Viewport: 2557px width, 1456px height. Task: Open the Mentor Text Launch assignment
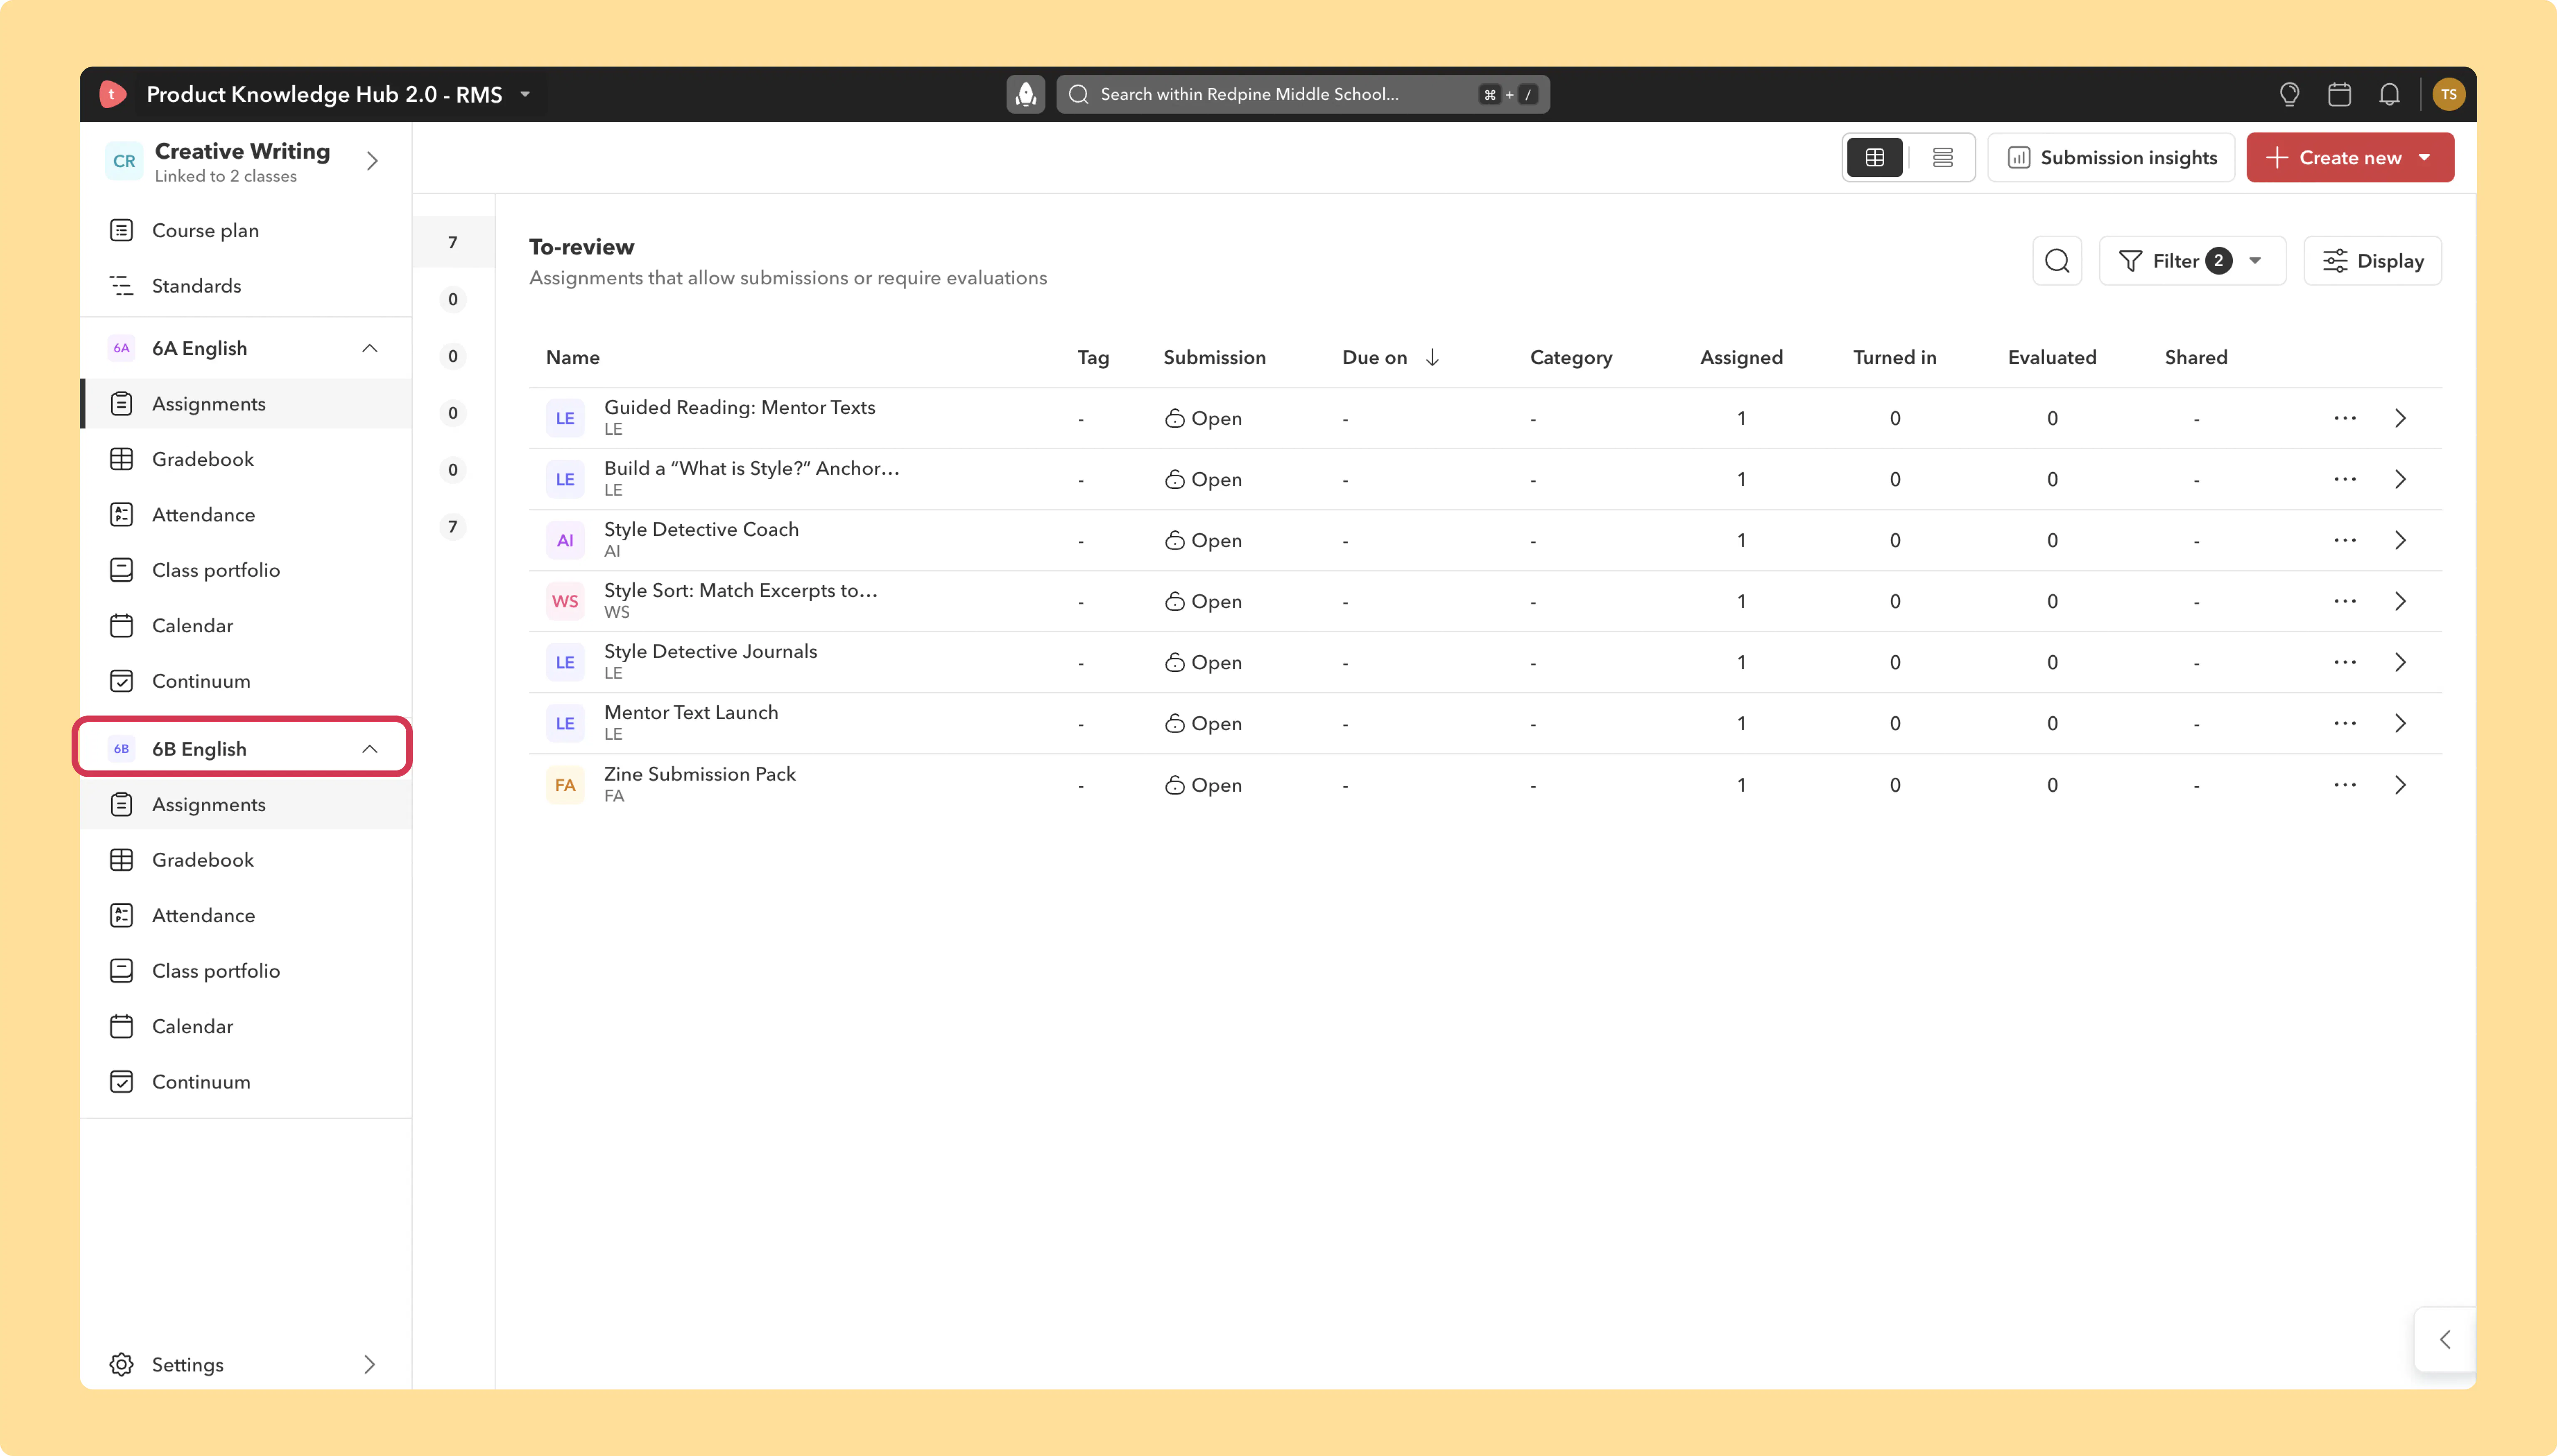pyautogui.click(x=691, y=712)
